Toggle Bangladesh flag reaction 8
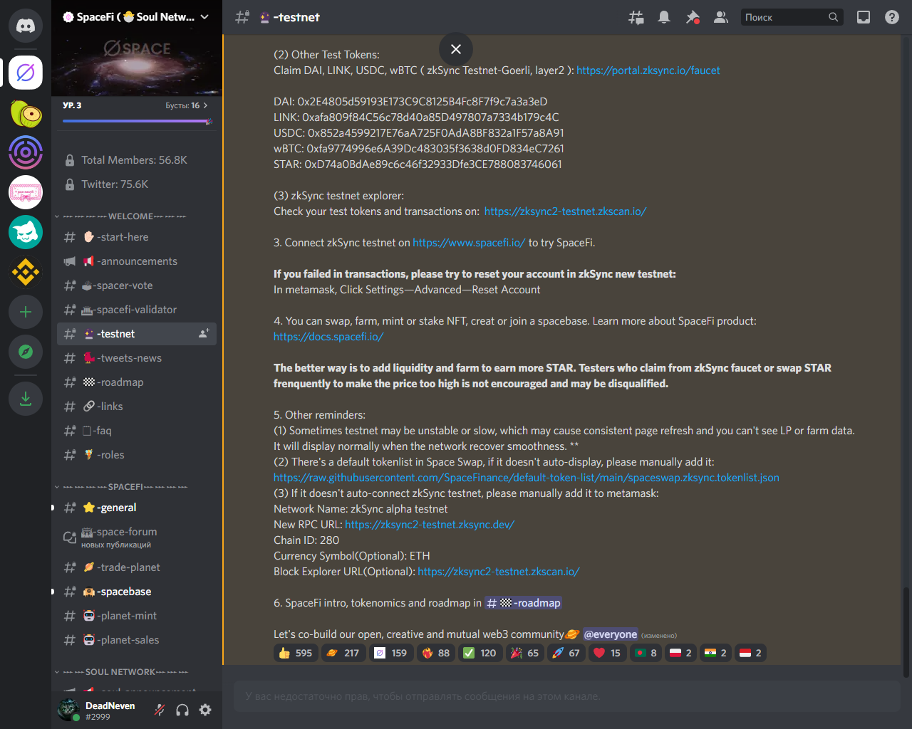This screenshot has height=729, width=912. (x=646, y=653)
